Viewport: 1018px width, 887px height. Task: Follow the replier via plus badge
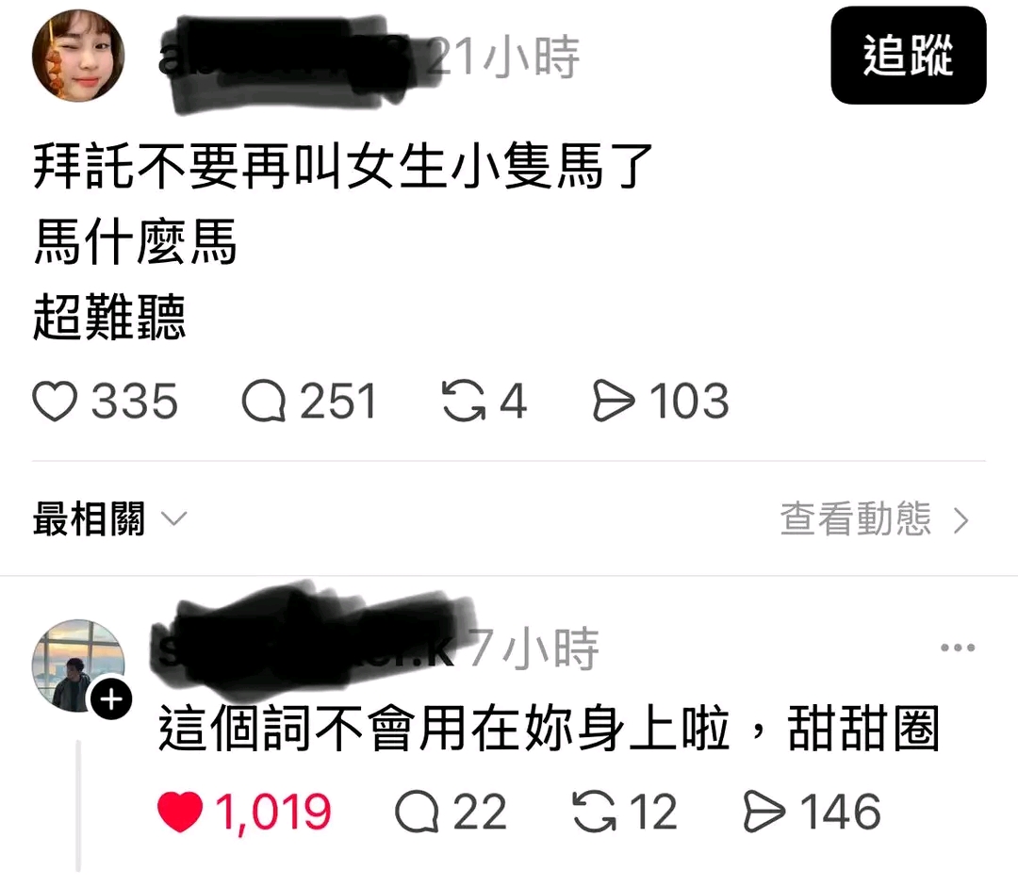[x=111, y=699]
